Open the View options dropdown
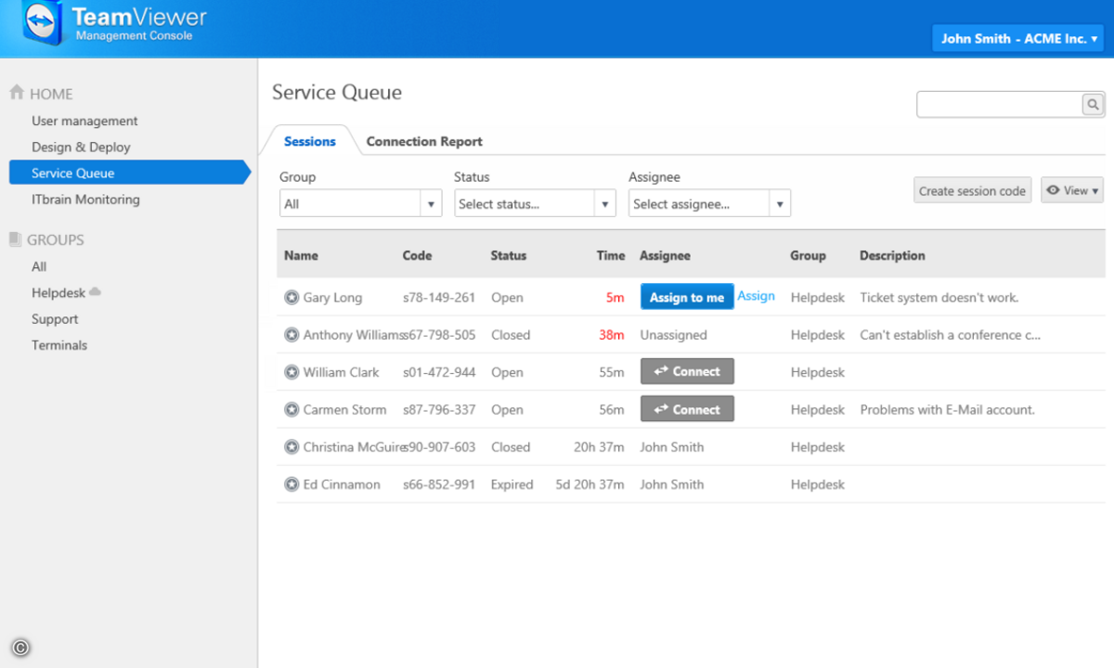Screen dimensions: 1114x668 1072,190
